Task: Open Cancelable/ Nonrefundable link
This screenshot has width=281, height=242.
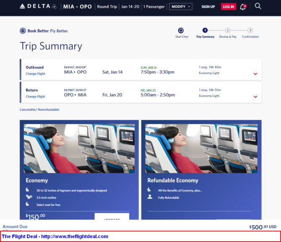Action: [x=39, y=109]
